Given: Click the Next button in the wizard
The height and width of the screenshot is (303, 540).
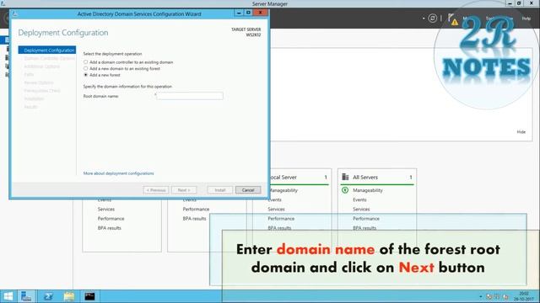Looking at the screenshot, I should [x=184, y=190].
